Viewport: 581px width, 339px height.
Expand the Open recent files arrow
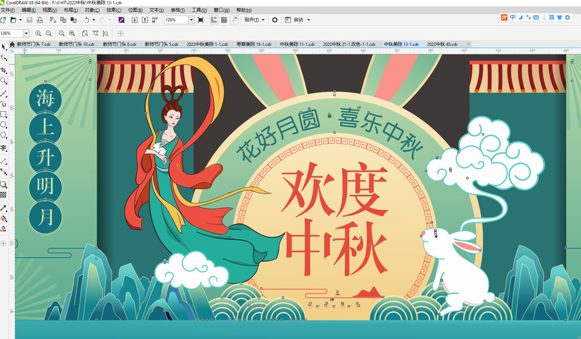point(21,19)
